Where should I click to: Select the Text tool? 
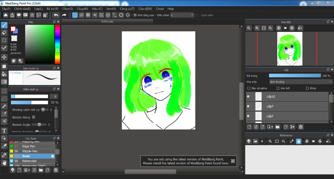[4, 131]
